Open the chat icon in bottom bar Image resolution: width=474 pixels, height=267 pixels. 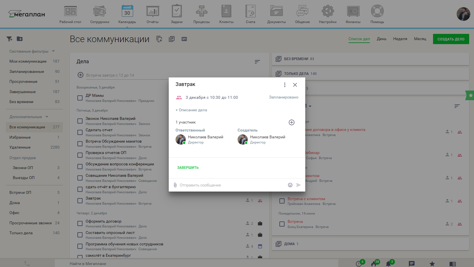(x=412, y=264)
